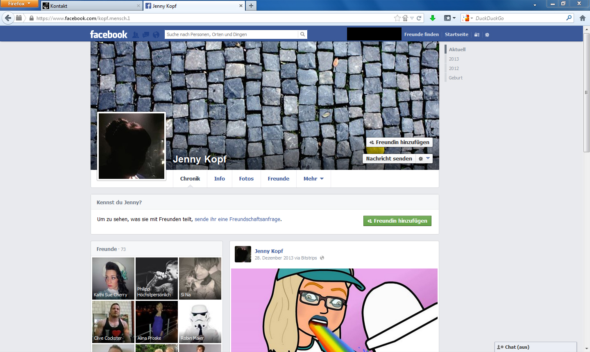The height and width of the screenshot is (352, 590).
Task: Expand options next to Nachricht senden
Action: pyautogui.click(x=424, y=158)
